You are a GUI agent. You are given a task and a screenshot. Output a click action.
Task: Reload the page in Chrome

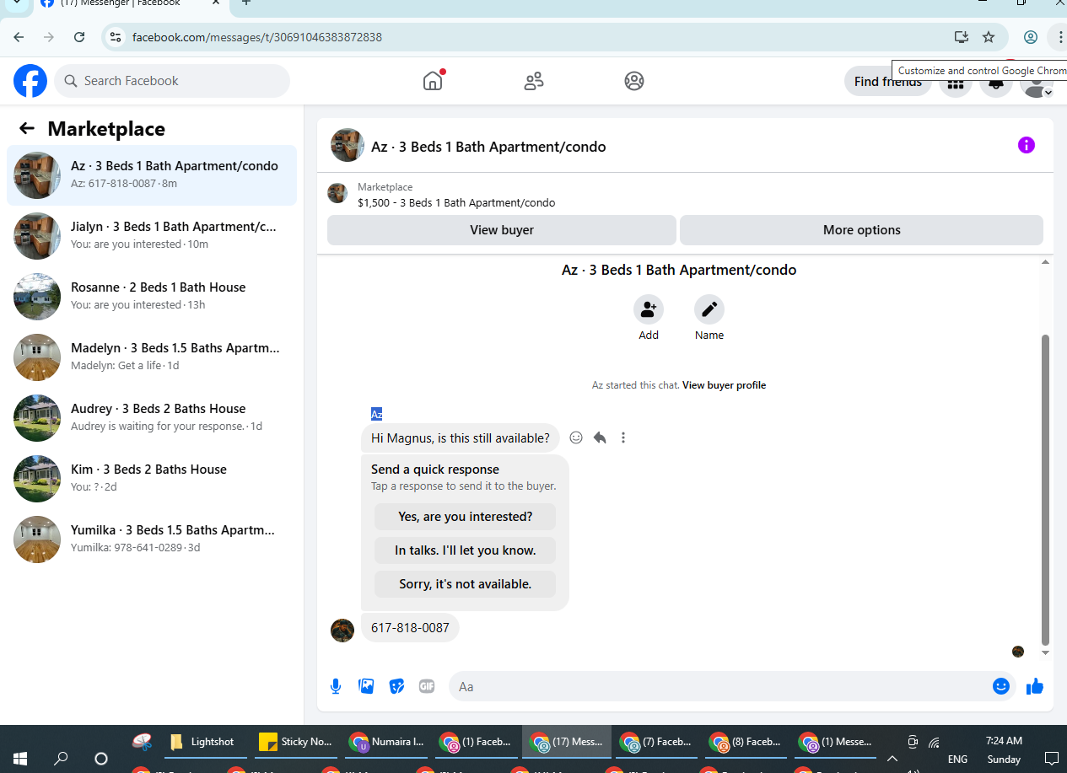pos(79,37)
